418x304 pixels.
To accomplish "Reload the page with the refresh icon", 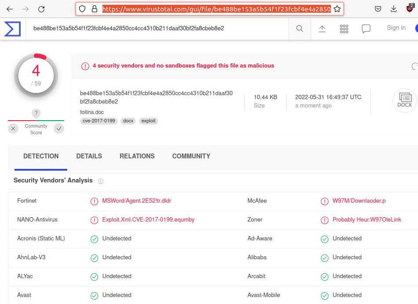I will click(41, 9).
